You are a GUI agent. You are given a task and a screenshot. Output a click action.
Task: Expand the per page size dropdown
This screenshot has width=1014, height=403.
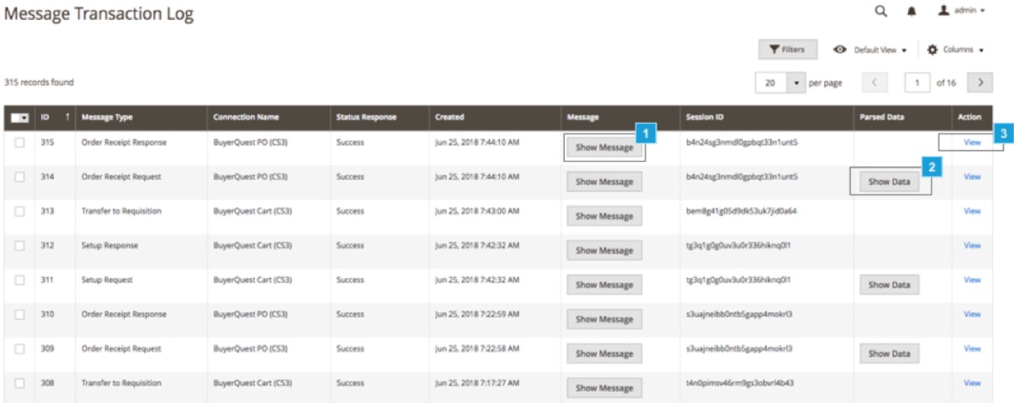[x=796, y=82]
